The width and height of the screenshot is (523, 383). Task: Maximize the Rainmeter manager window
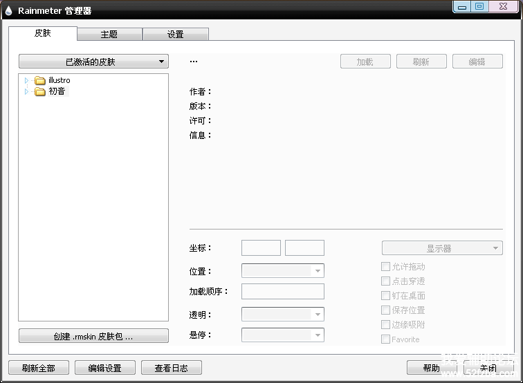click(479, 7)
